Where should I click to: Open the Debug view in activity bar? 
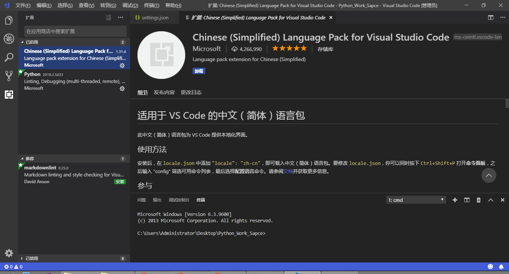[9, 39]
